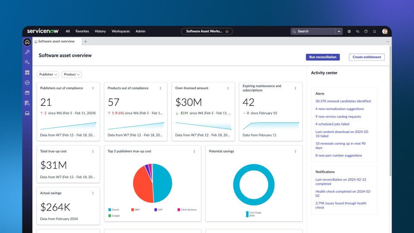Open the search scope dropdown arrow

339,31
